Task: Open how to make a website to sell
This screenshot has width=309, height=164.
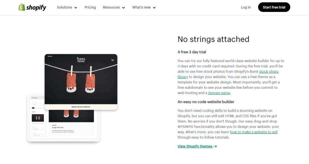Action: point(253,132)
